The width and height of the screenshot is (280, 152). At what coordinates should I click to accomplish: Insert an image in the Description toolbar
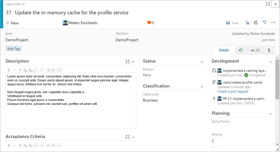coord(59,70)
